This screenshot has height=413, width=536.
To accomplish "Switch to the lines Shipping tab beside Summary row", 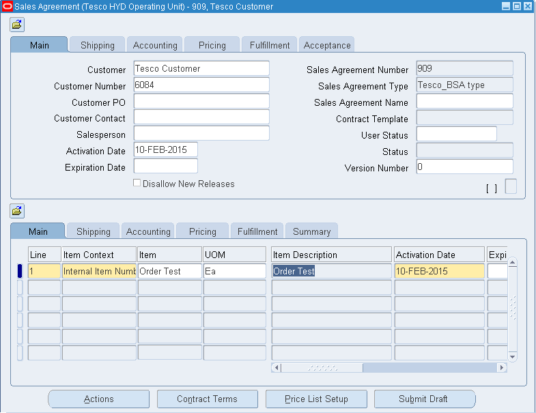I will coord(94,231).
